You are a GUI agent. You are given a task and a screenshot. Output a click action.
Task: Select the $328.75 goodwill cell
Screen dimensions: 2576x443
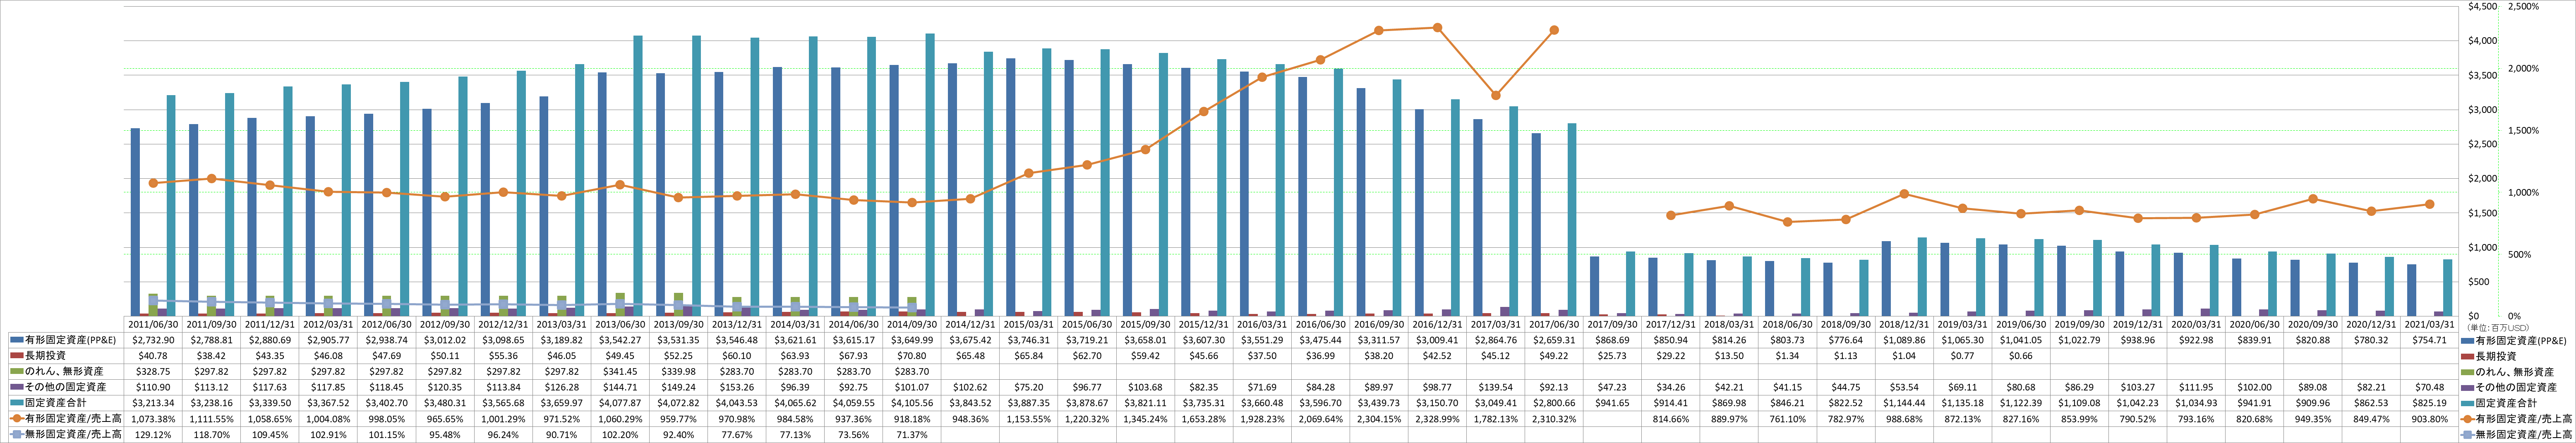153,371
